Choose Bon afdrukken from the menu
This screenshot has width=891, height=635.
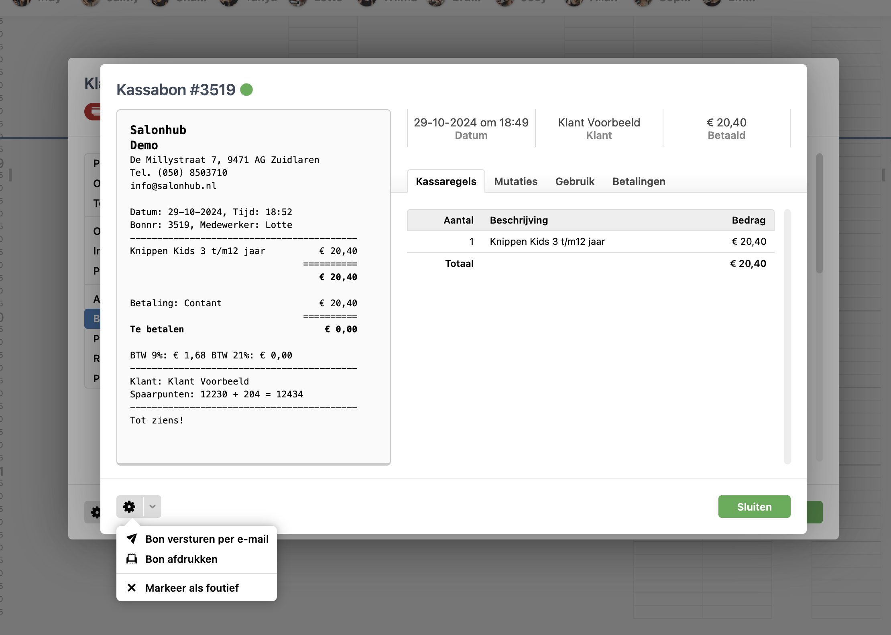tap(181, 559)
